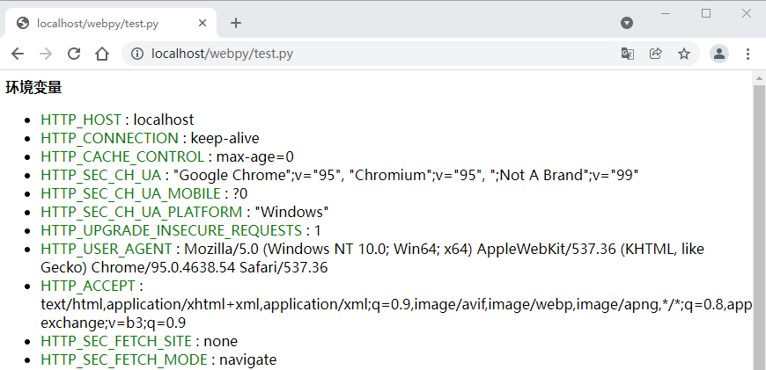
Task: Expand the tab search dropdown arrow
Action: tap(627, 23)
